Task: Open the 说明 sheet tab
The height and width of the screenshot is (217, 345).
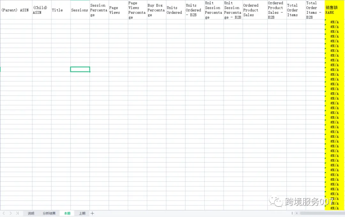Action: pyautogui.click(x=31, y=213)
